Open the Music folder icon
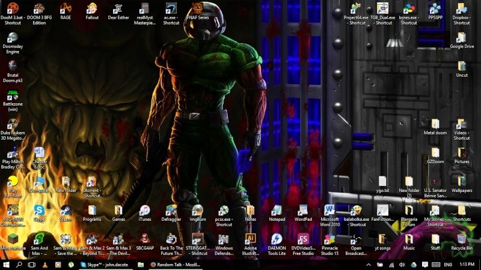The width and height of the screenshot is (481, 270). tap(409, 239)
